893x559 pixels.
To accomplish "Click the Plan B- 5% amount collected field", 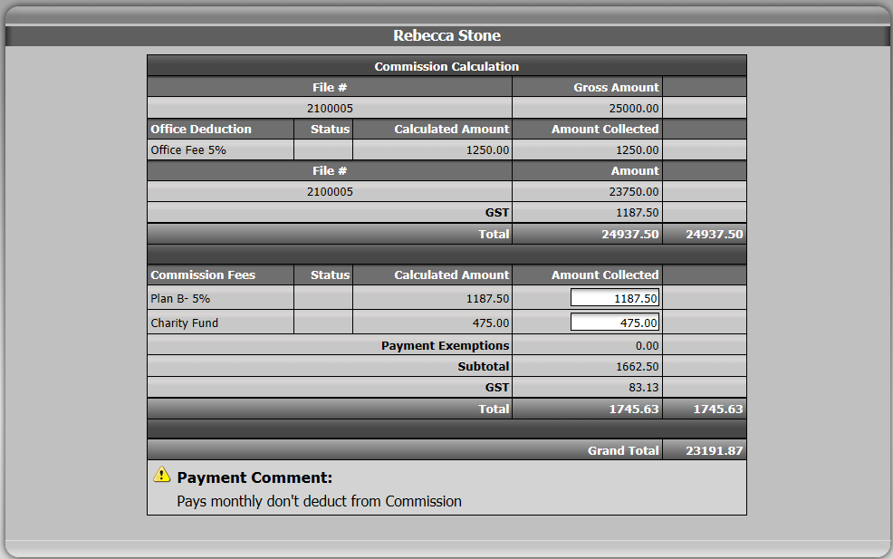I will [x=615, y=298].
